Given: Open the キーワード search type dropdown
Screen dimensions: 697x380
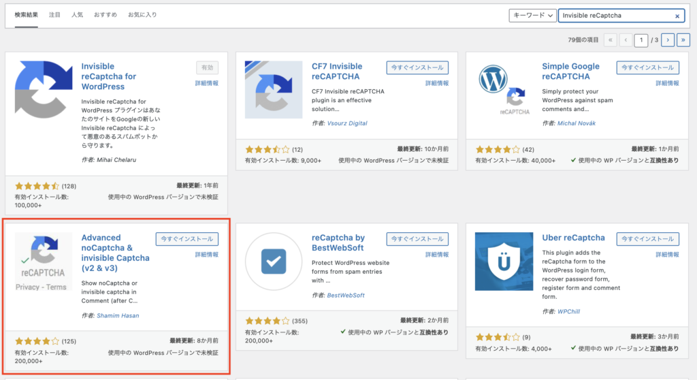Looking at the screenshot, I should (x=532, y=16).
